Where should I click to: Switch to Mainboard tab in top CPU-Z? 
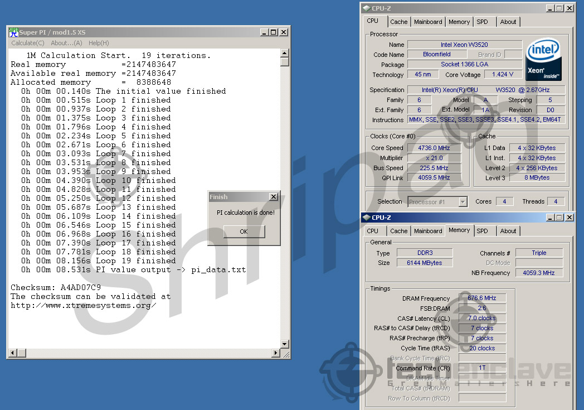click(428, 22)
